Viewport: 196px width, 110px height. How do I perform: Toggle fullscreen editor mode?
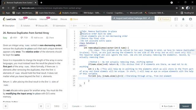click(192, 26)
